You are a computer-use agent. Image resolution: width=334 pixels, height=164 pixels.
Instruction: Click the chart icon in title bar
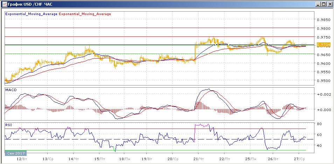4,4
